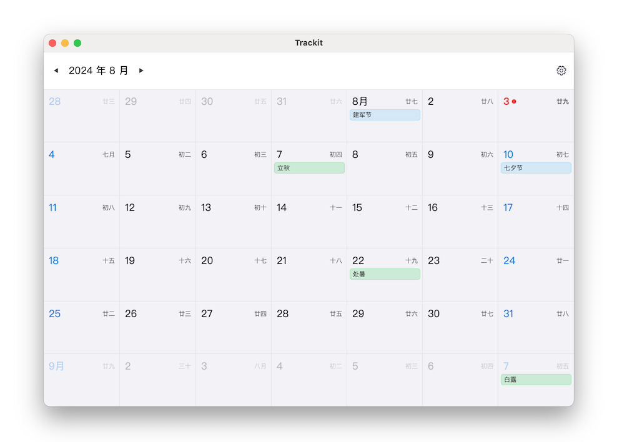Click the Trackit window title
This screenshot has width=627, height=442.
(309, 42)
